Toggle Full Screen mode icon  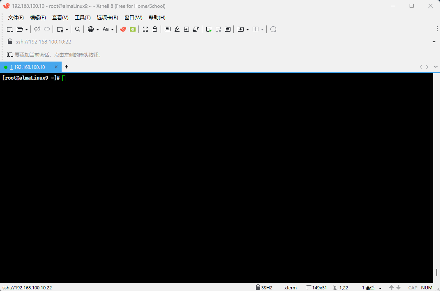click(145, 29)
